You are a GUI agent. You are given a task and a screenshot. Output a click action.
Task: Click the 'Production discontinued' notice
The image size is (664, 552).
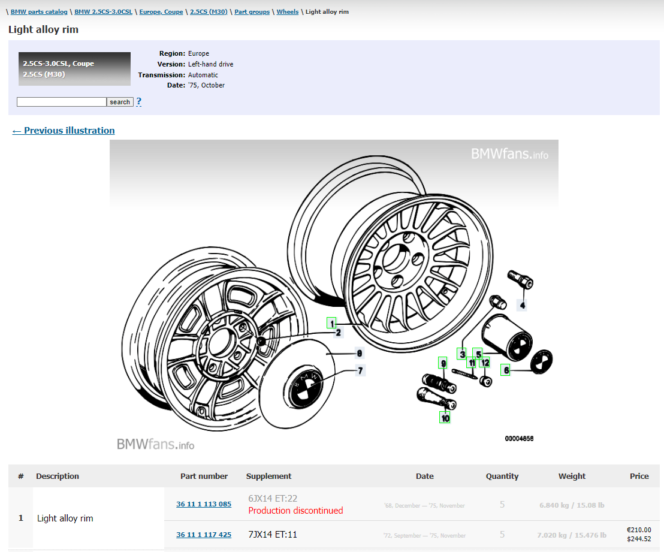click(x=295, y=511)
